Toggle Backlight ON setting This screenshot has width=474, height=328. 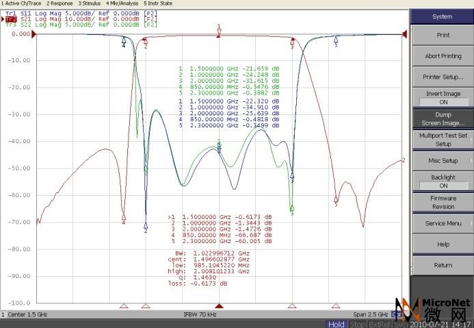click(x=443, y=181)
